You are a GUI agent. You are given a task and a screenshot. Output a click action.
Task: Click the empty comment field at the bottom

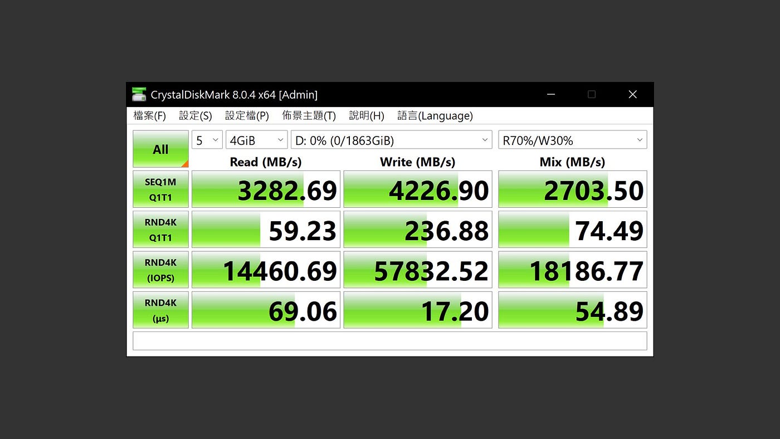[390, 341]
